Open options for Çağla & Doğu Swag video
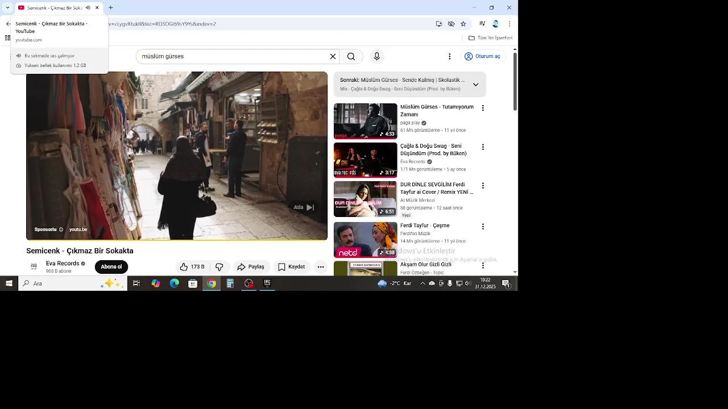This screenshot has height=409, width=728. (x=483, y=147)
